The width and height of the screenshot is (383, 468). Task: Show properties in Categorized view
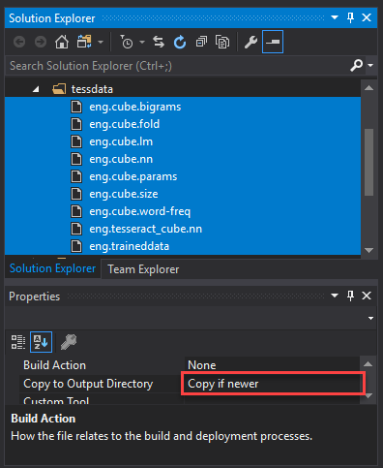(x=18, y=342)
